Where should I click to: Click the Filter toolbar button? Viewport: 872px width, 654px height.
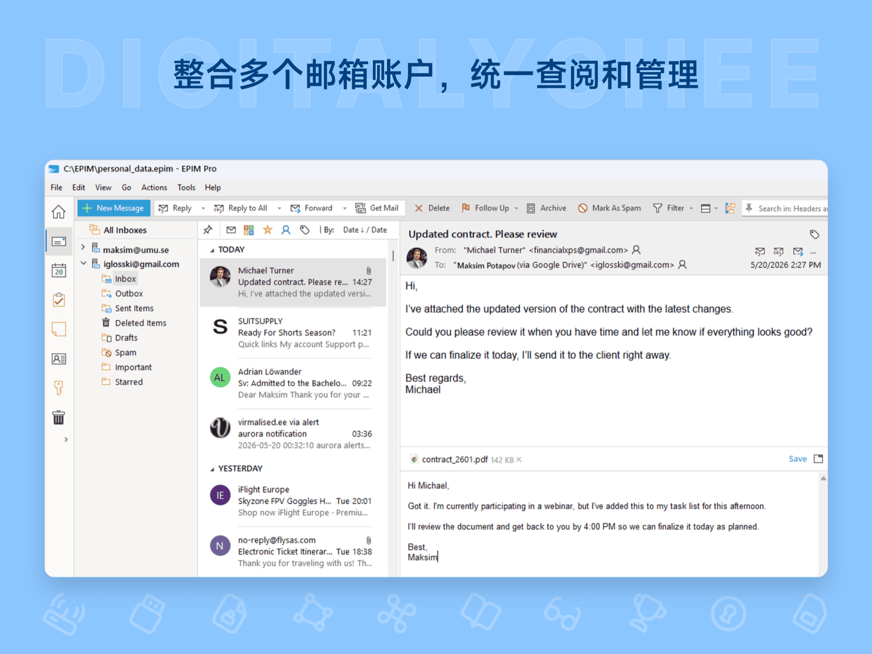click(668, 208)
